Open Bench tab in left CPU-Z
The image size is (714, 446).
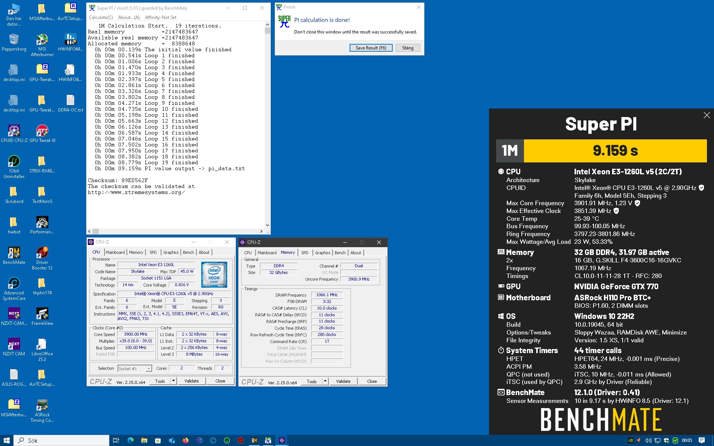tap(189, 252)
